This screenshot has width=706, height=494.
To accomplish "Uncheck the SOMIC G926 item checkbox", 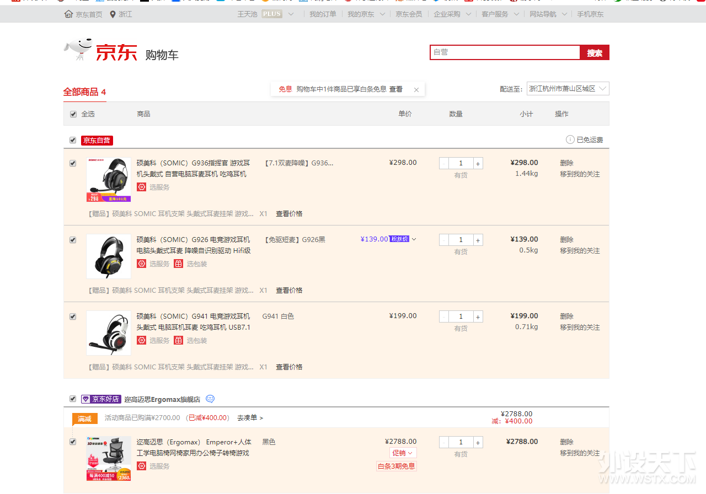I will [x=73, y=240].
